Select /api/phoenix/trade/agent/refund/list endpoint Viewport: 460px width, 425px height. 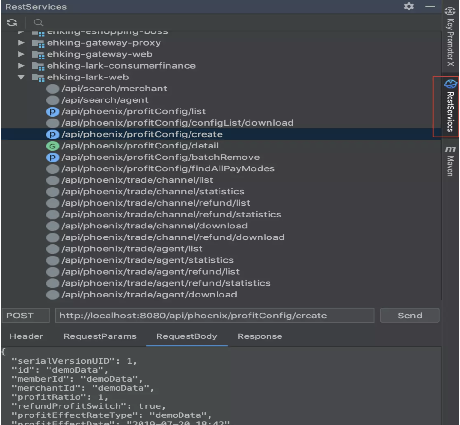point(150,272)
